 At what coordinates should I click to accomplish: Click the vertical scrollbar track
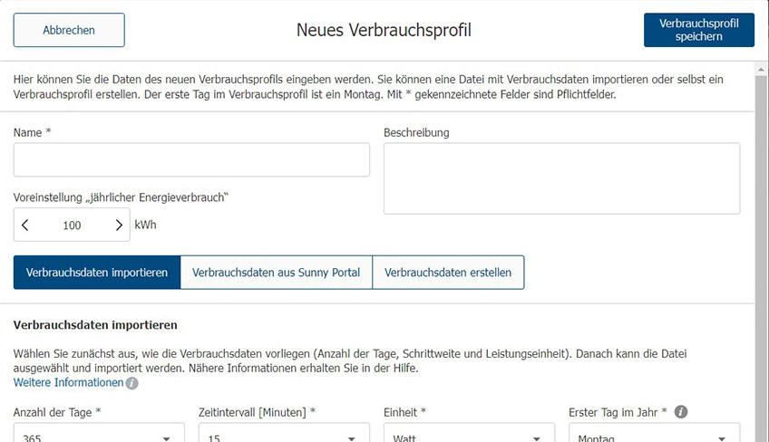pyautogui.click(x=761, y=259)
